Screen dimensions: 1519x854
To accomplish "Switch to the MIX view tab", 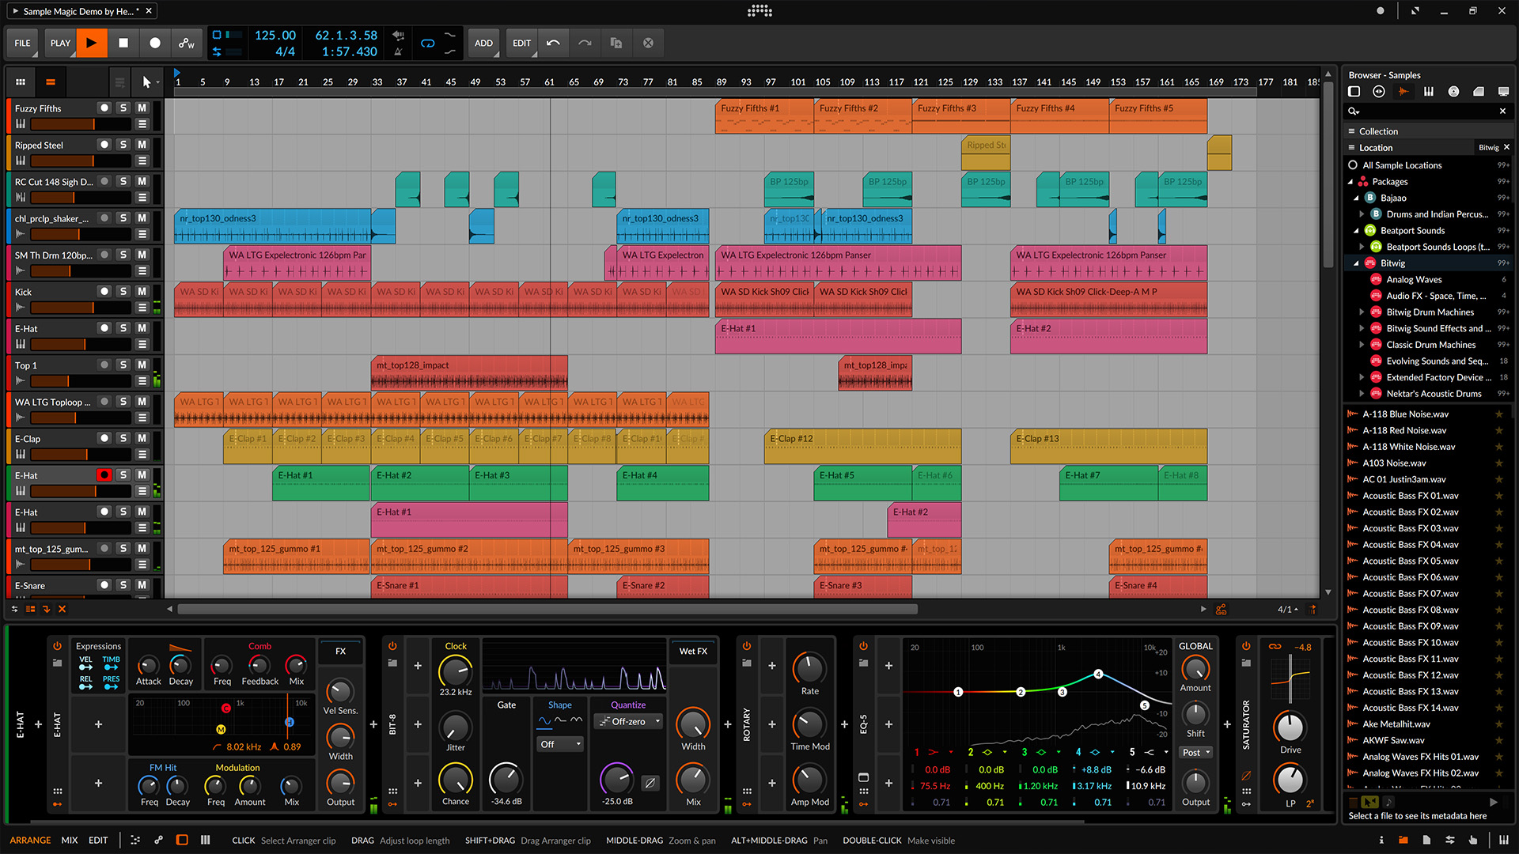I will coord(70,841).
